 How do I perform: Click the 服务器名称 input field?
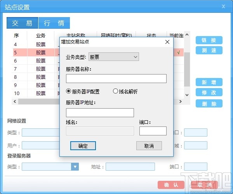116,78
